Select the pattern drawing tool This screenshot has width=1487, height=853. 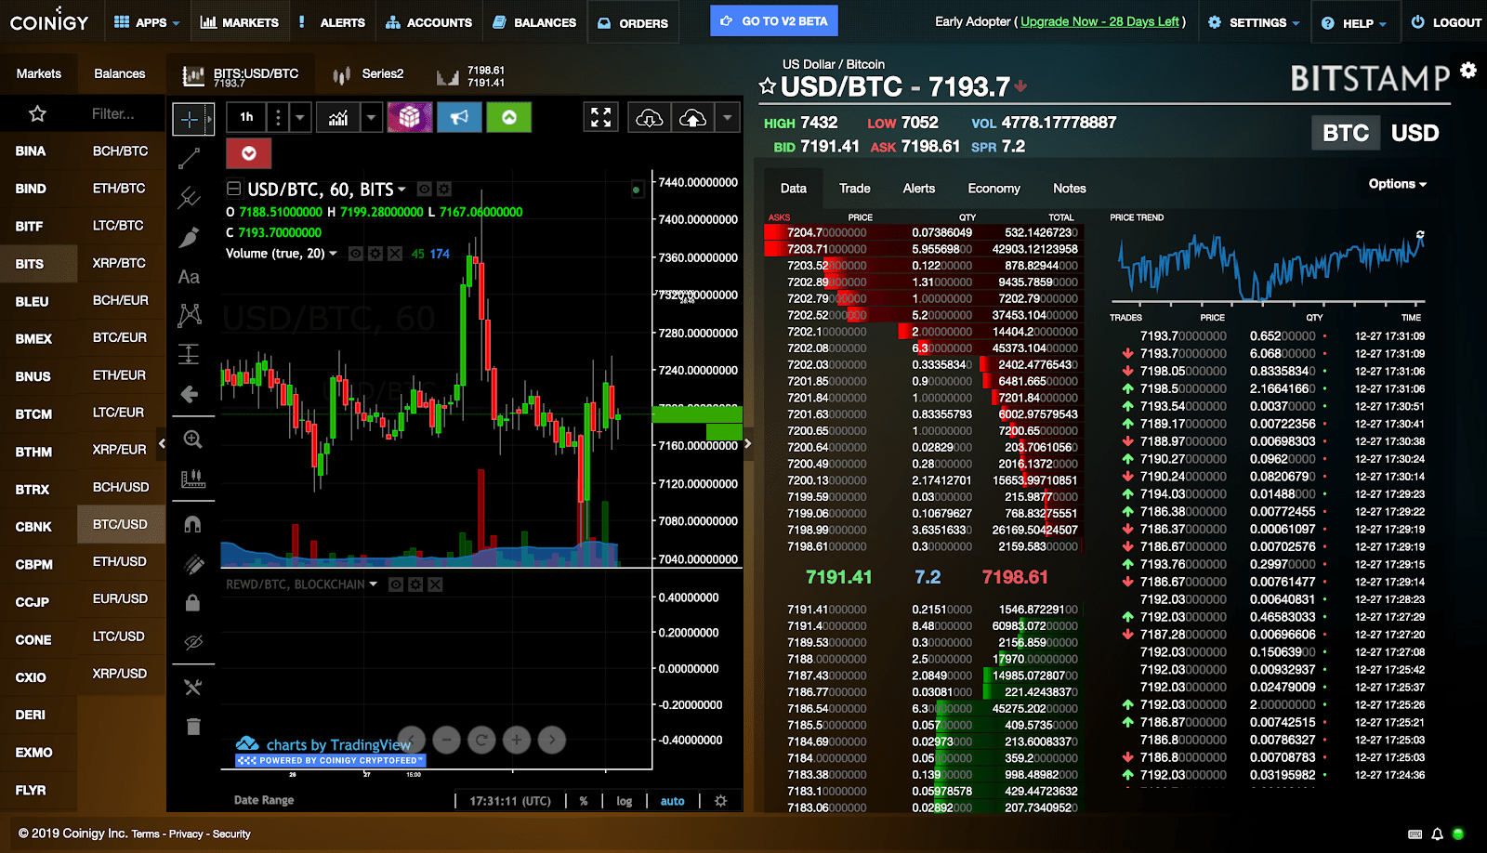click(190, 315)
